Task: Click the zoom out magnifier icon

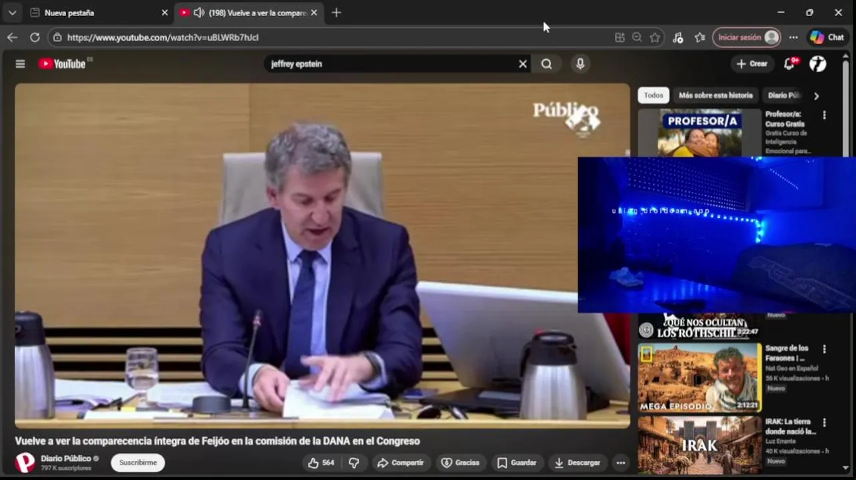Action: [x=637, y=37]
